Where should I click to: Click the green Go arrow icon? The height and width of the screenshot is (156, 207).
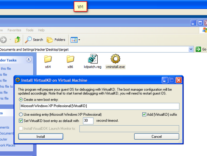pyautogui.click(x=198, y=49)
